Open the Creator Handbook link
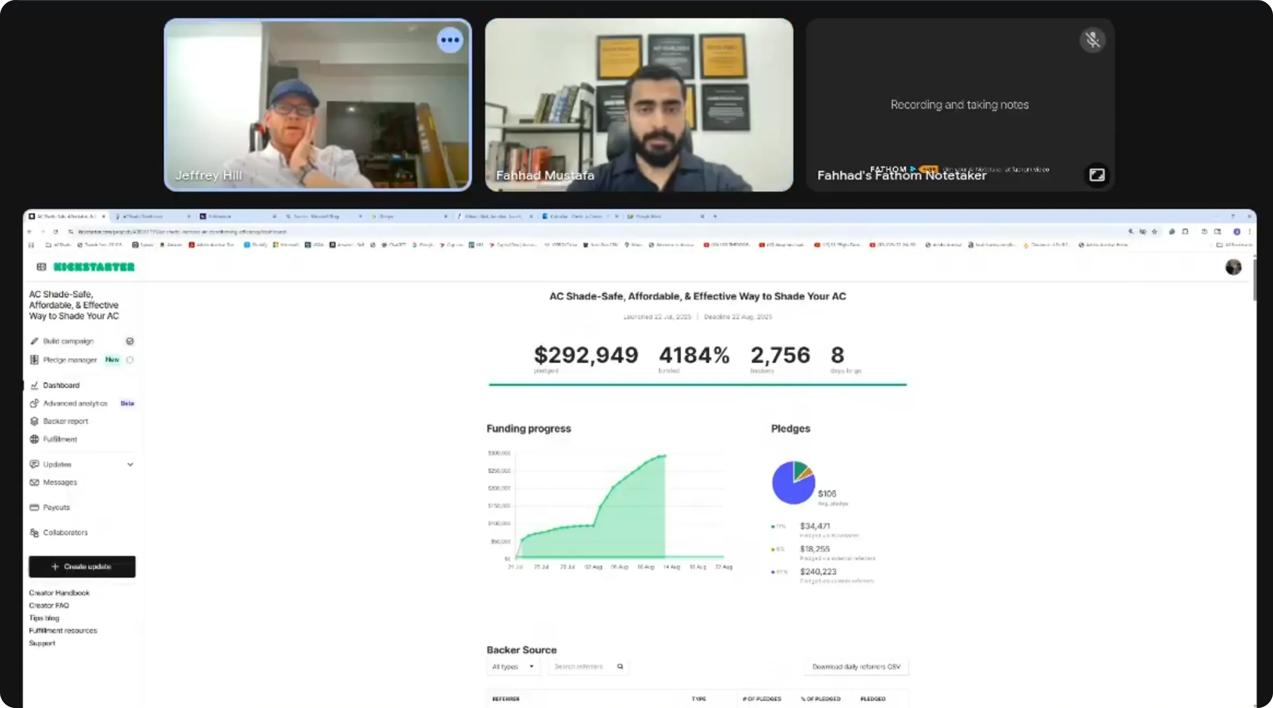 point(59,593)
